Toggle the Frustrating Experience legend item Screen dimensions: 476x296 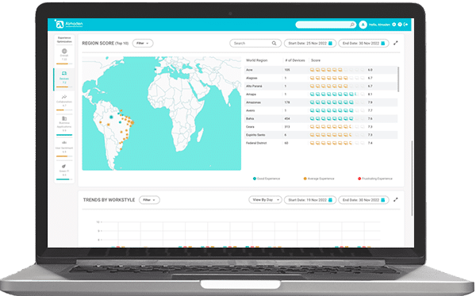point(375,179)
